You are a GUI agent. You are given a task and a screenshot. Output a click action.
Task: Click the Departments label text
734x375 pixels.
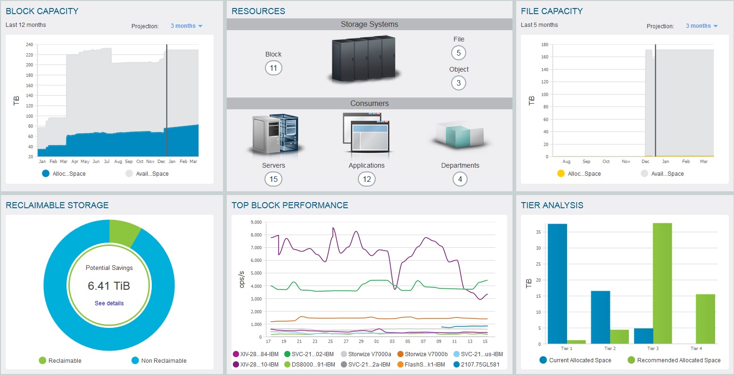460,165
